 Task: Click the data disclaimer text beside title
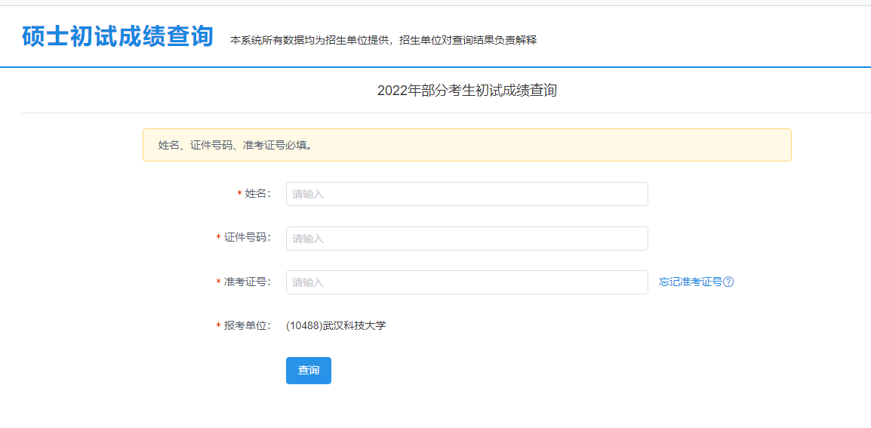click(383, 40)
